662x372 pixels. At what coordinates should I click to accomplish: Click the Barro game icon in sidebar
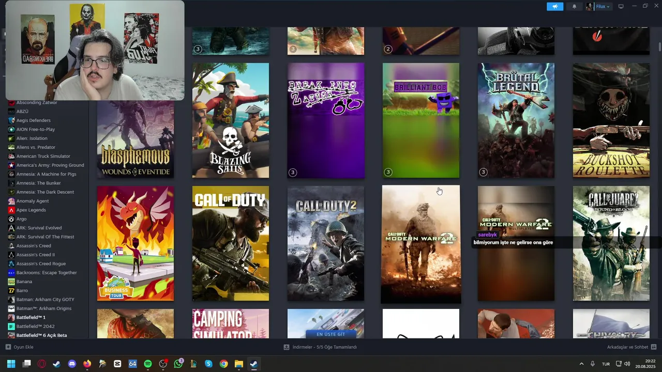[x=11, y=290]
